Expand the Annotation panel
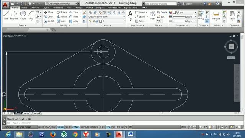 [x=137, y=25]
